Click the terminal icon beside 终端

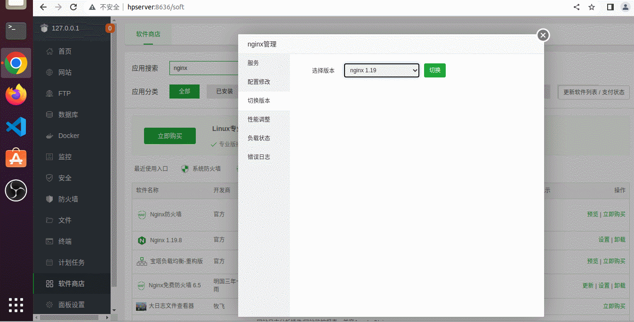[x=49, y=241]
